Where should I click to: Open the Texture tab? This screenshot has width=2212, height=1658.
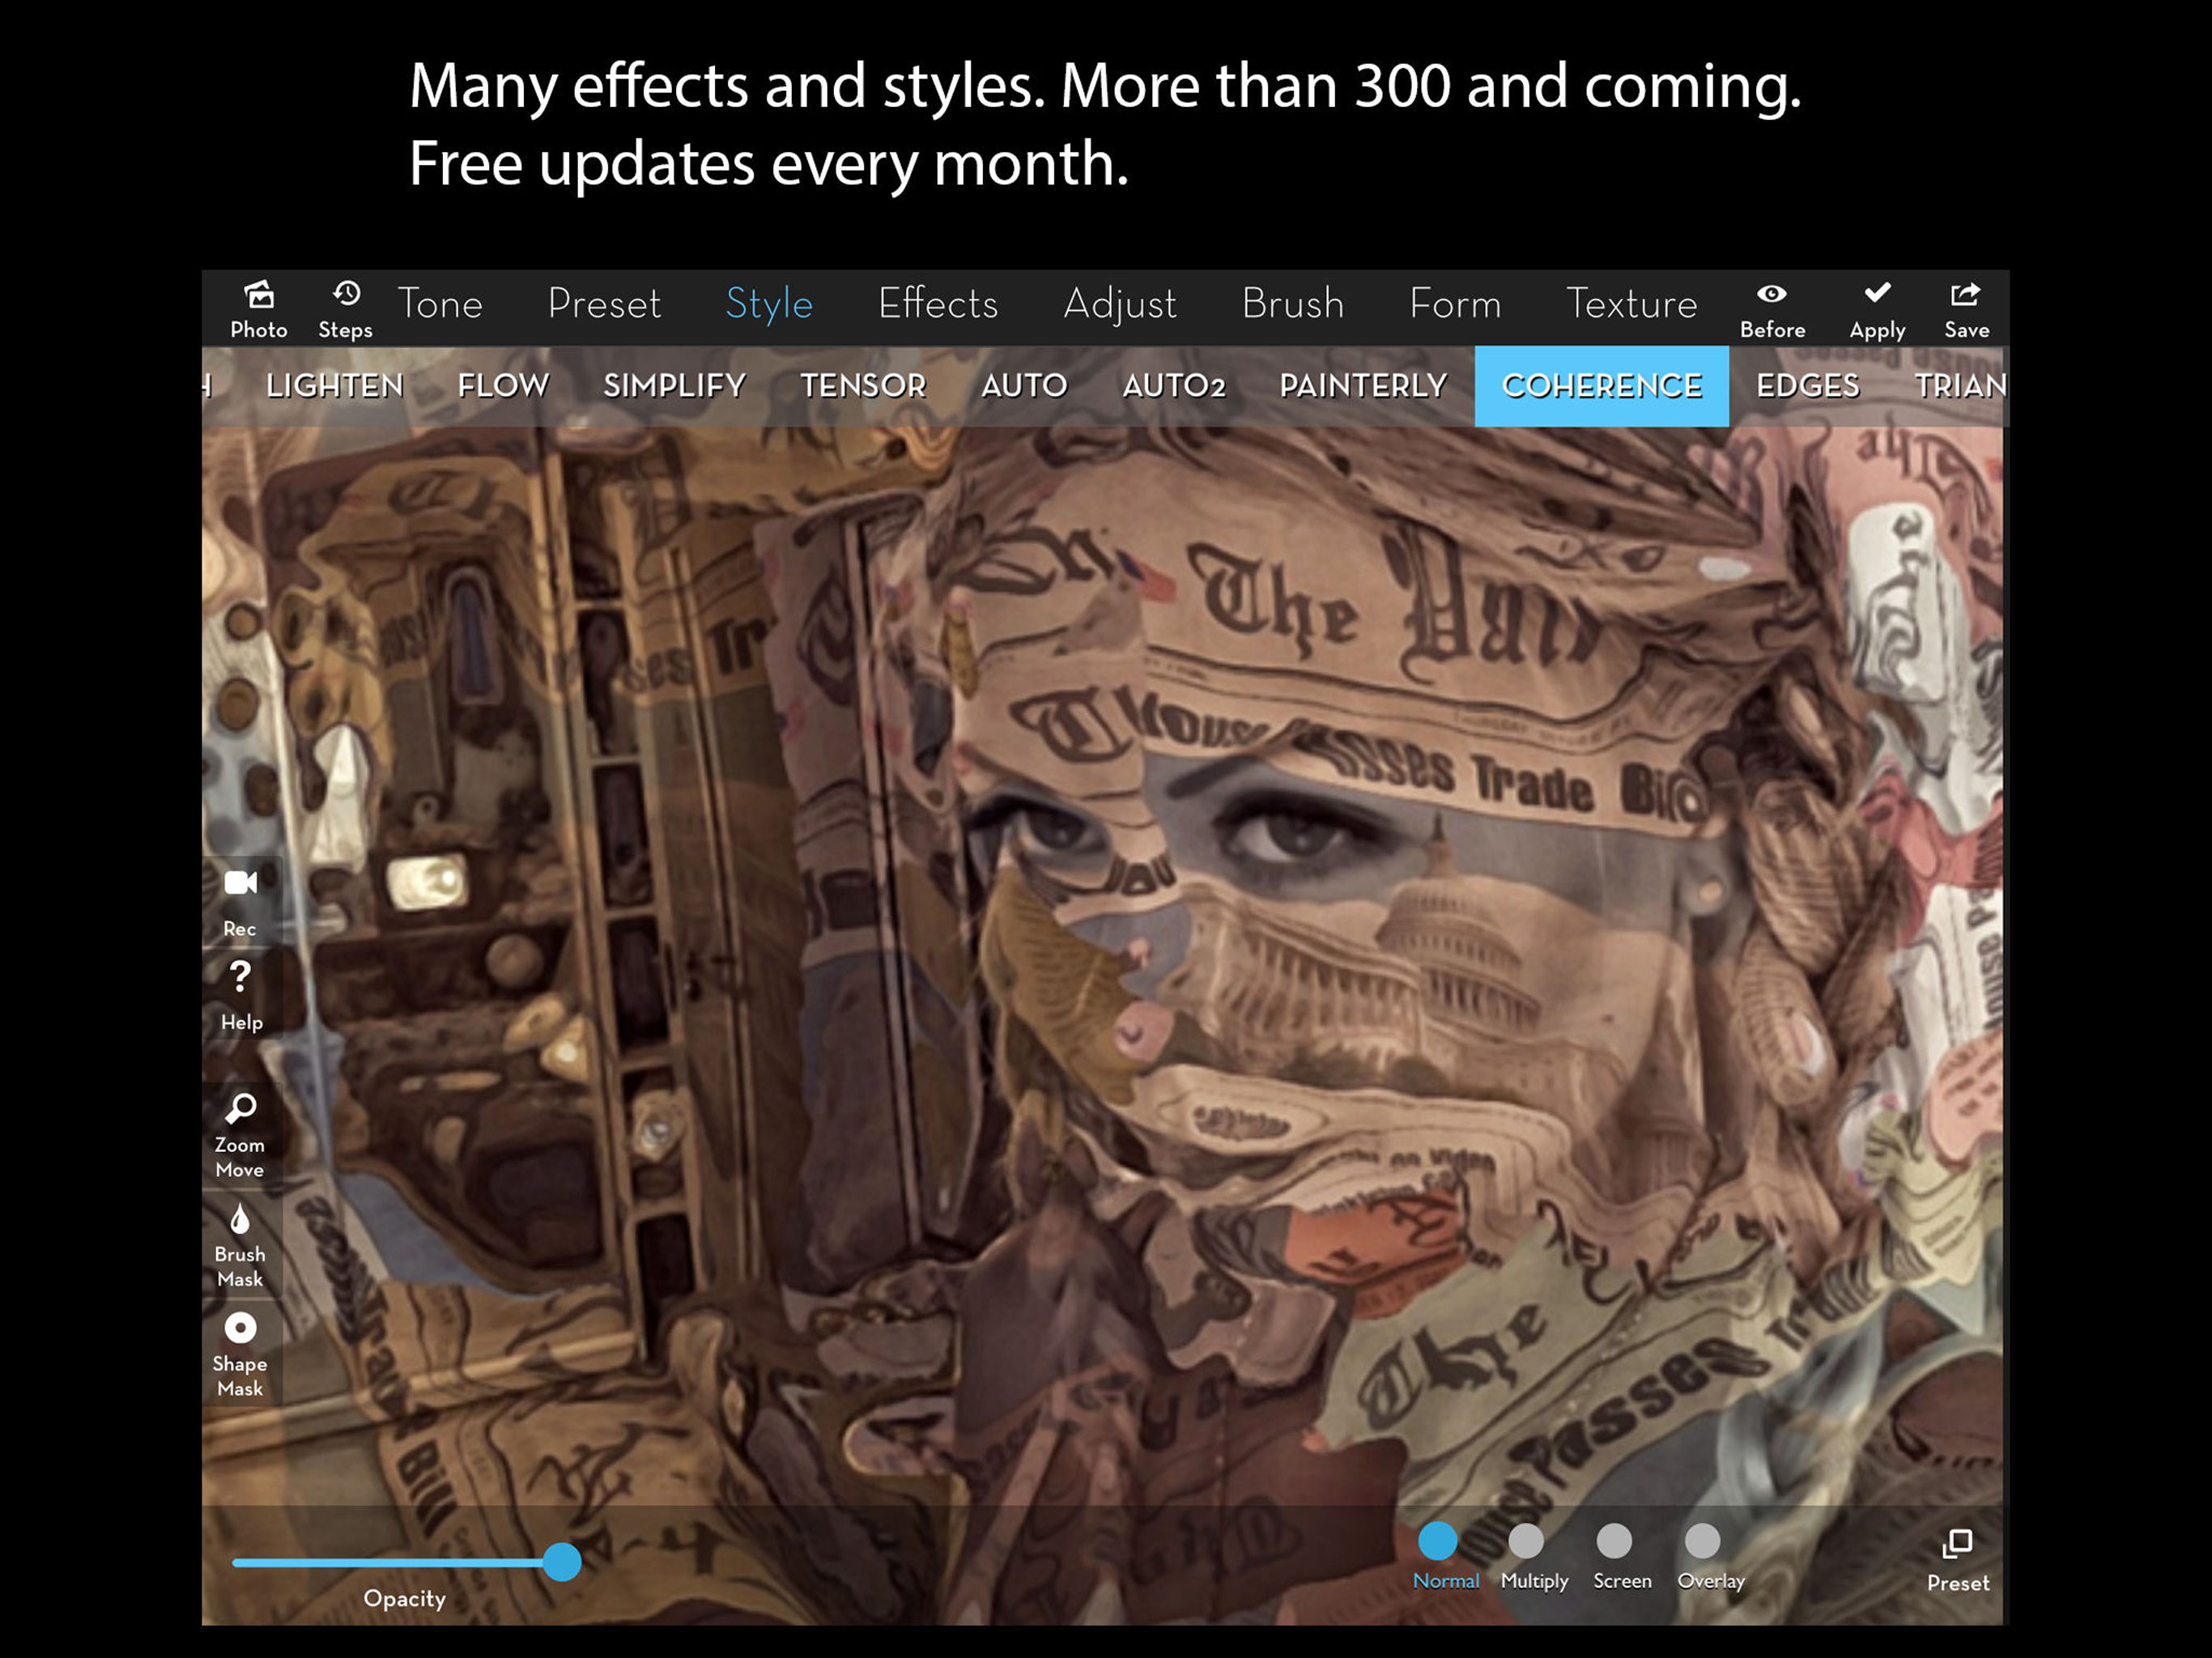[x=1631, y=304]
